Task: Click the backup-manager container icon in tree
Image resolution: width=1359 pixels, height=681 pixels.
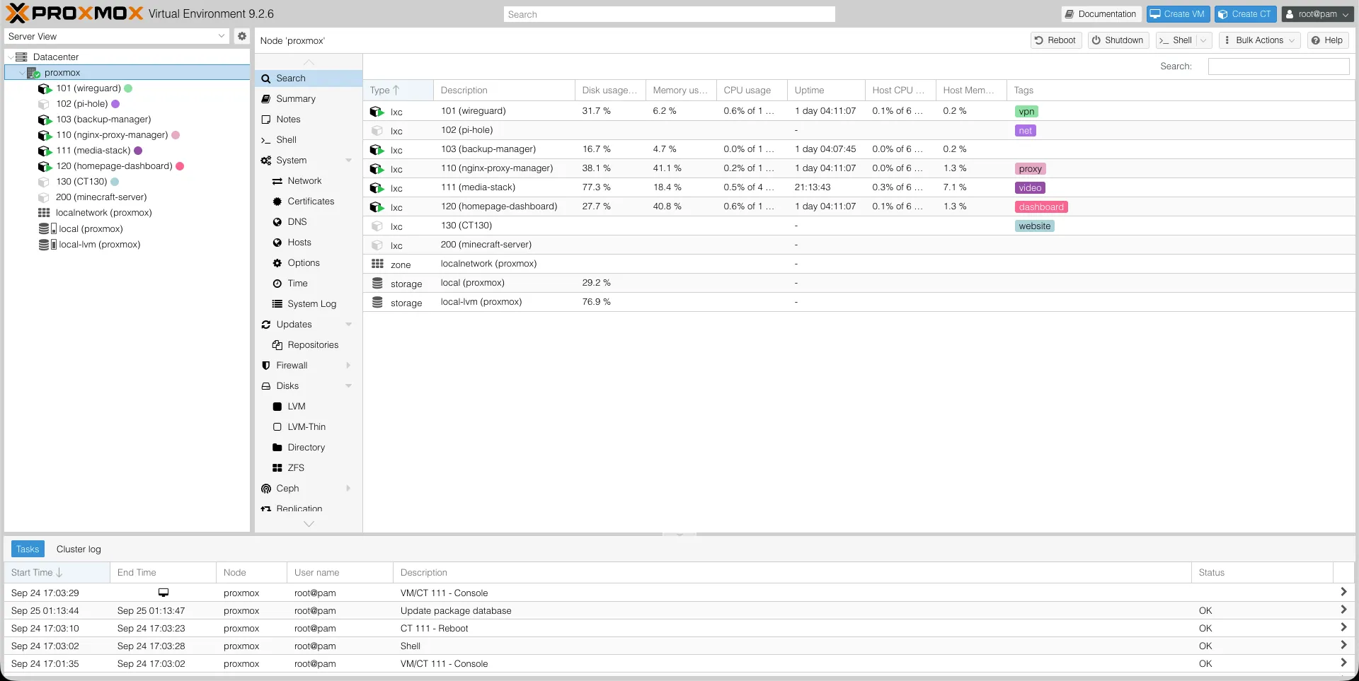Action: tap(45, 120)
